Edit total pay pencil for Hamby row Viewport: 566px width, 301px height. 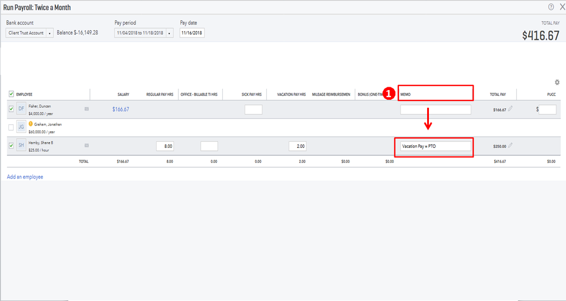coord(510,145)
